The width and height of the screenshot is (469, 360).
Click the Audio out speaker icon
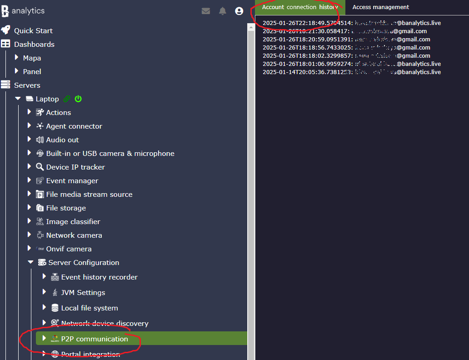click(40, 140)
